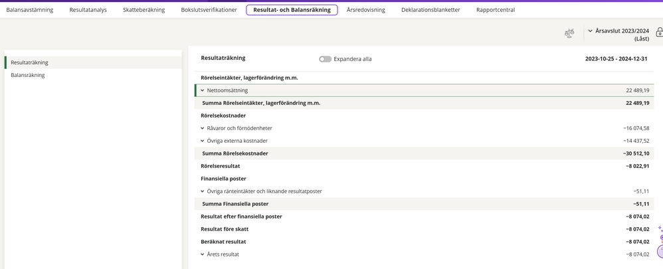The image size is (663, 269).
Task: Expand Övriga ränteintäkter och liknande resultatposter
Action: tap(203, 191)
